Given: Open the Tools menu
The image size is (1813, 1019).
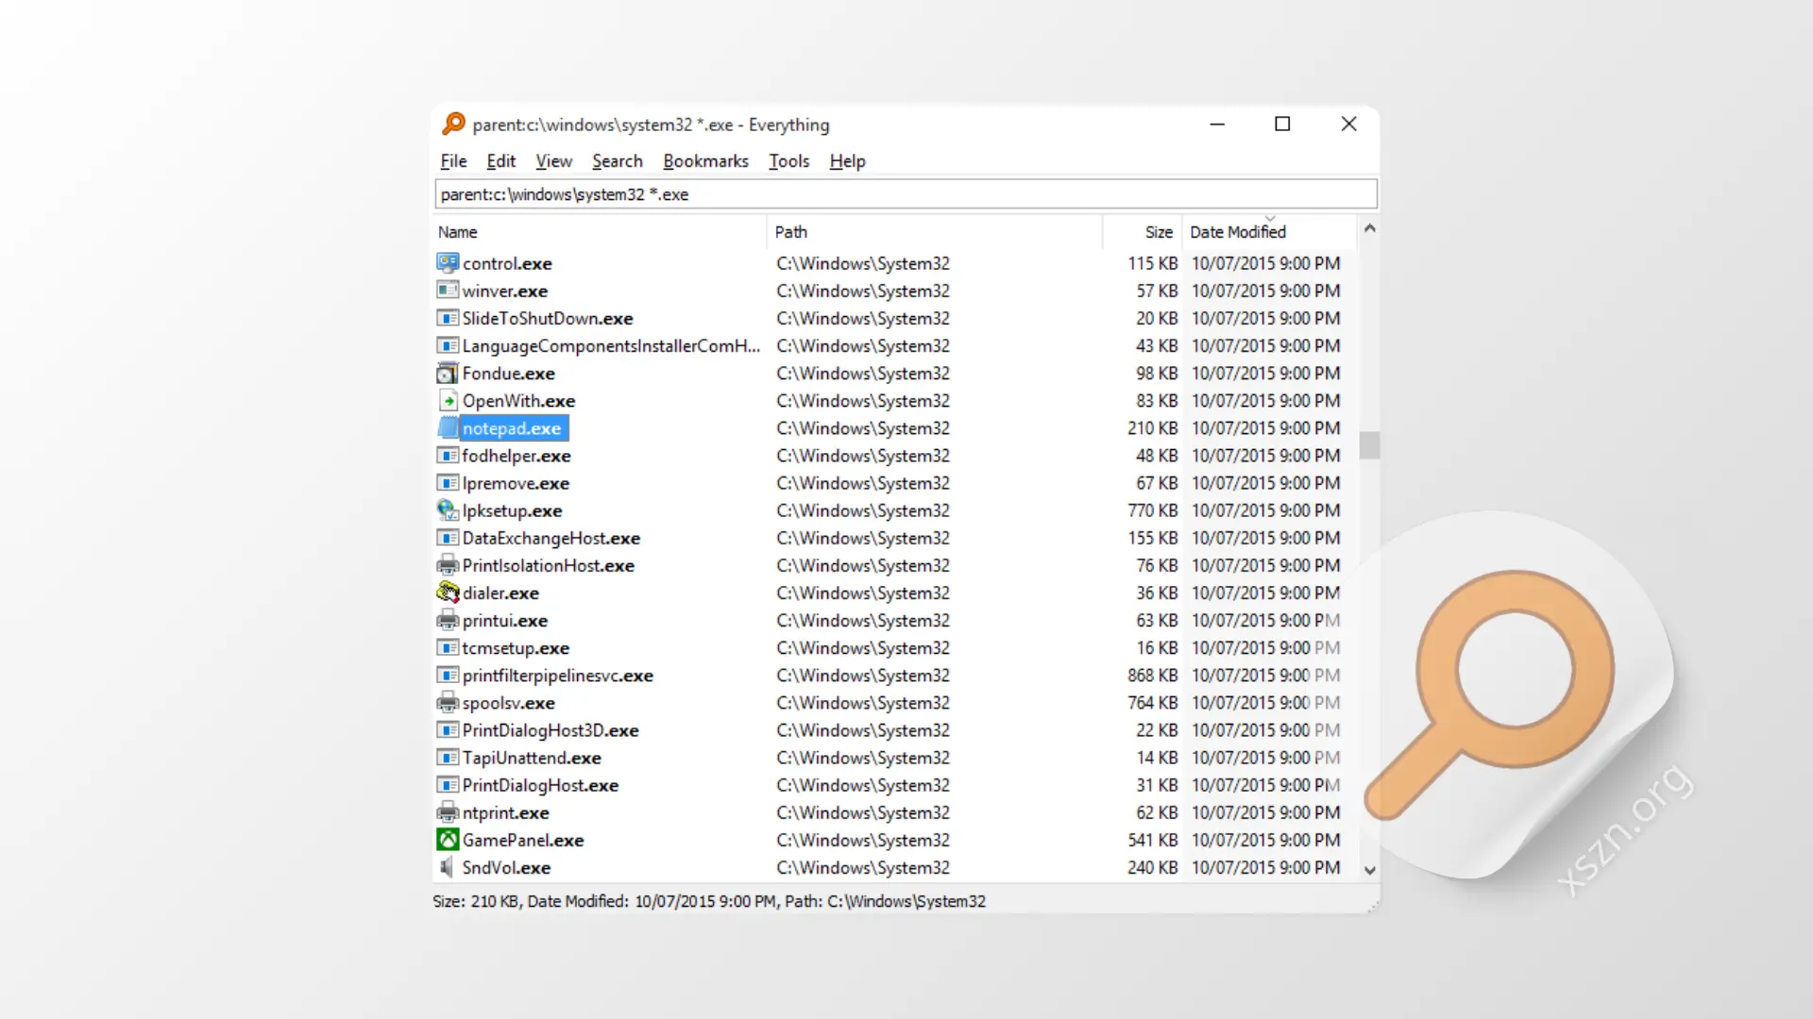Looking at the screenshot, I should tap(788, 161).
